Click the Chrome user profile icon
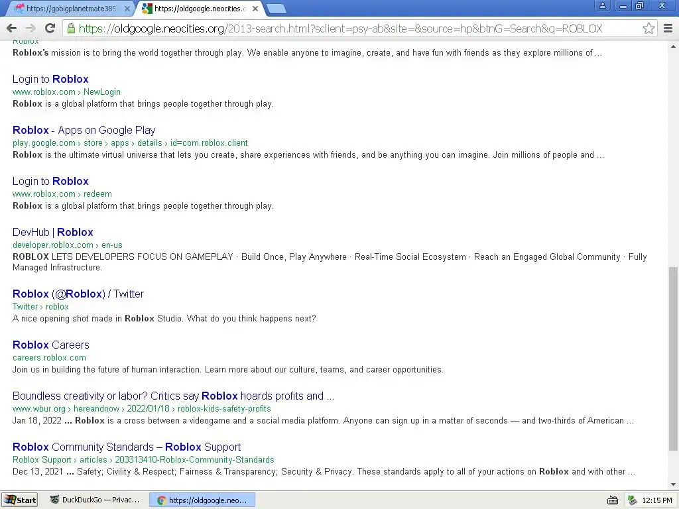 click(602, 5)
